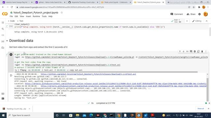Screen dimensions: 211x118
Task: Open Colab settings gear
Action: (199, 14)
